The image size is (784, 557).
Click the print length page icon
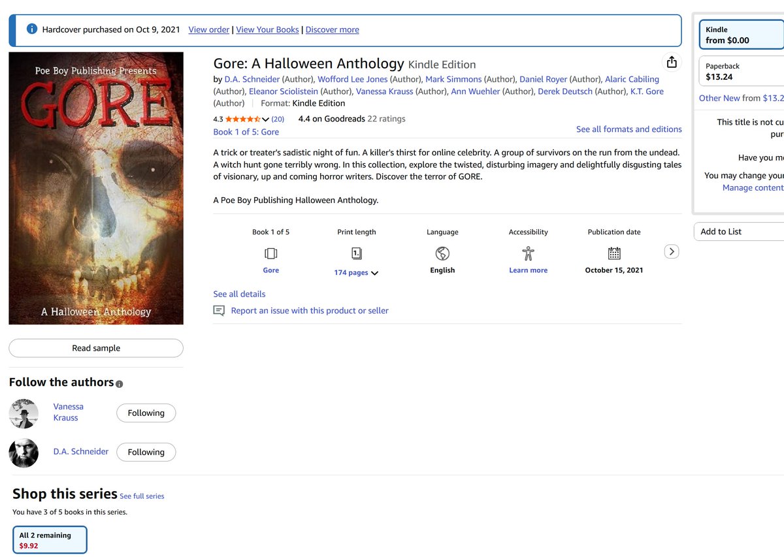point(356,253)
